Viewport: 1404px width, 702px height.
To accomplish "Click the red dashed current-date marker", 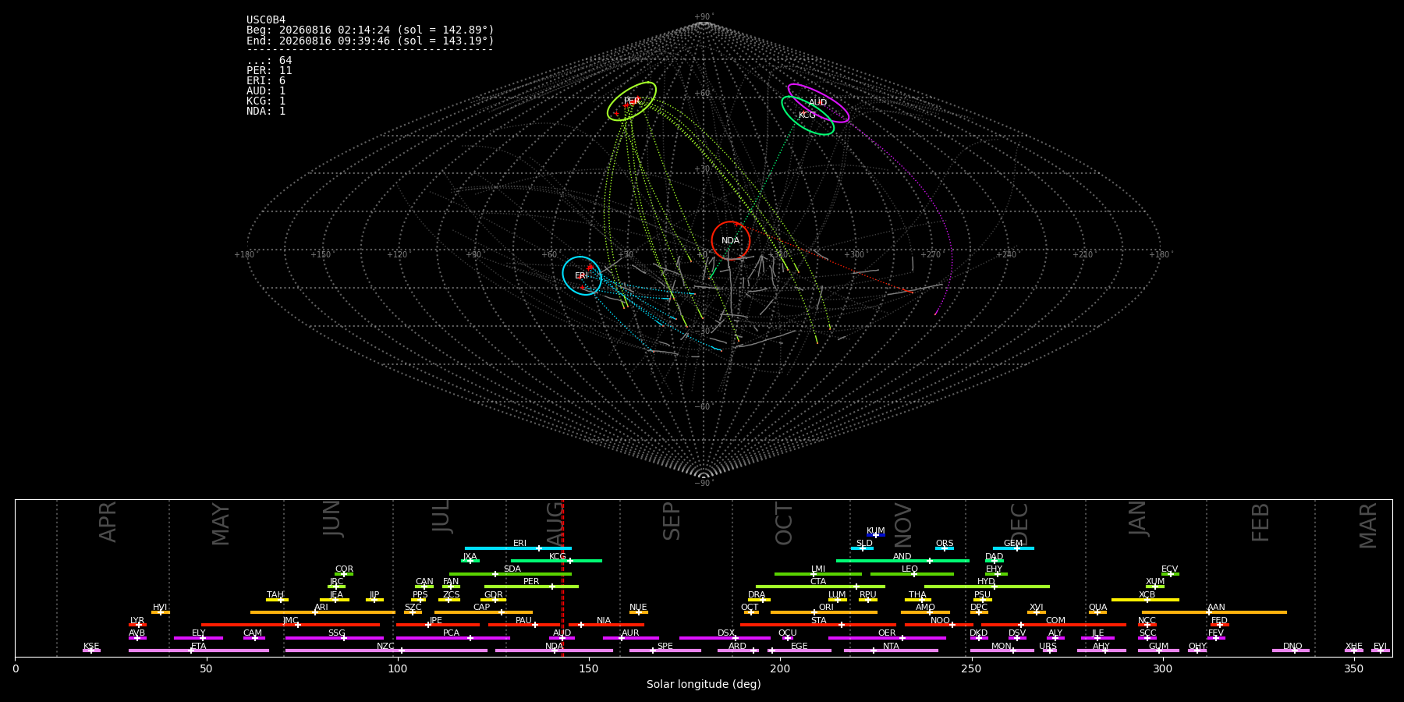I will point(562,577).
